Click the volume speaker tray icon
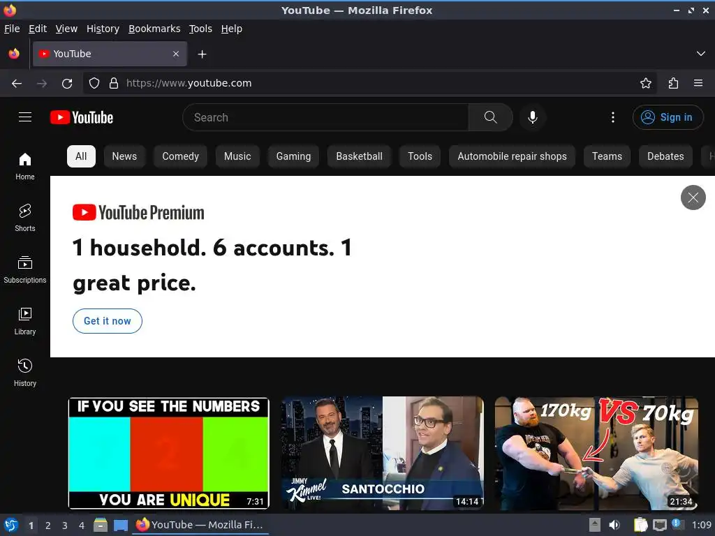 614,525
